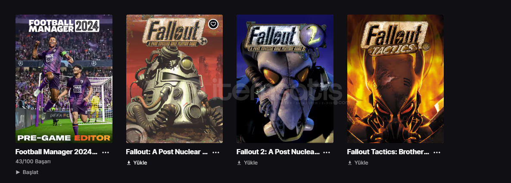Click the download icon under Fallout: A Post Nuclear

[128, 162]
